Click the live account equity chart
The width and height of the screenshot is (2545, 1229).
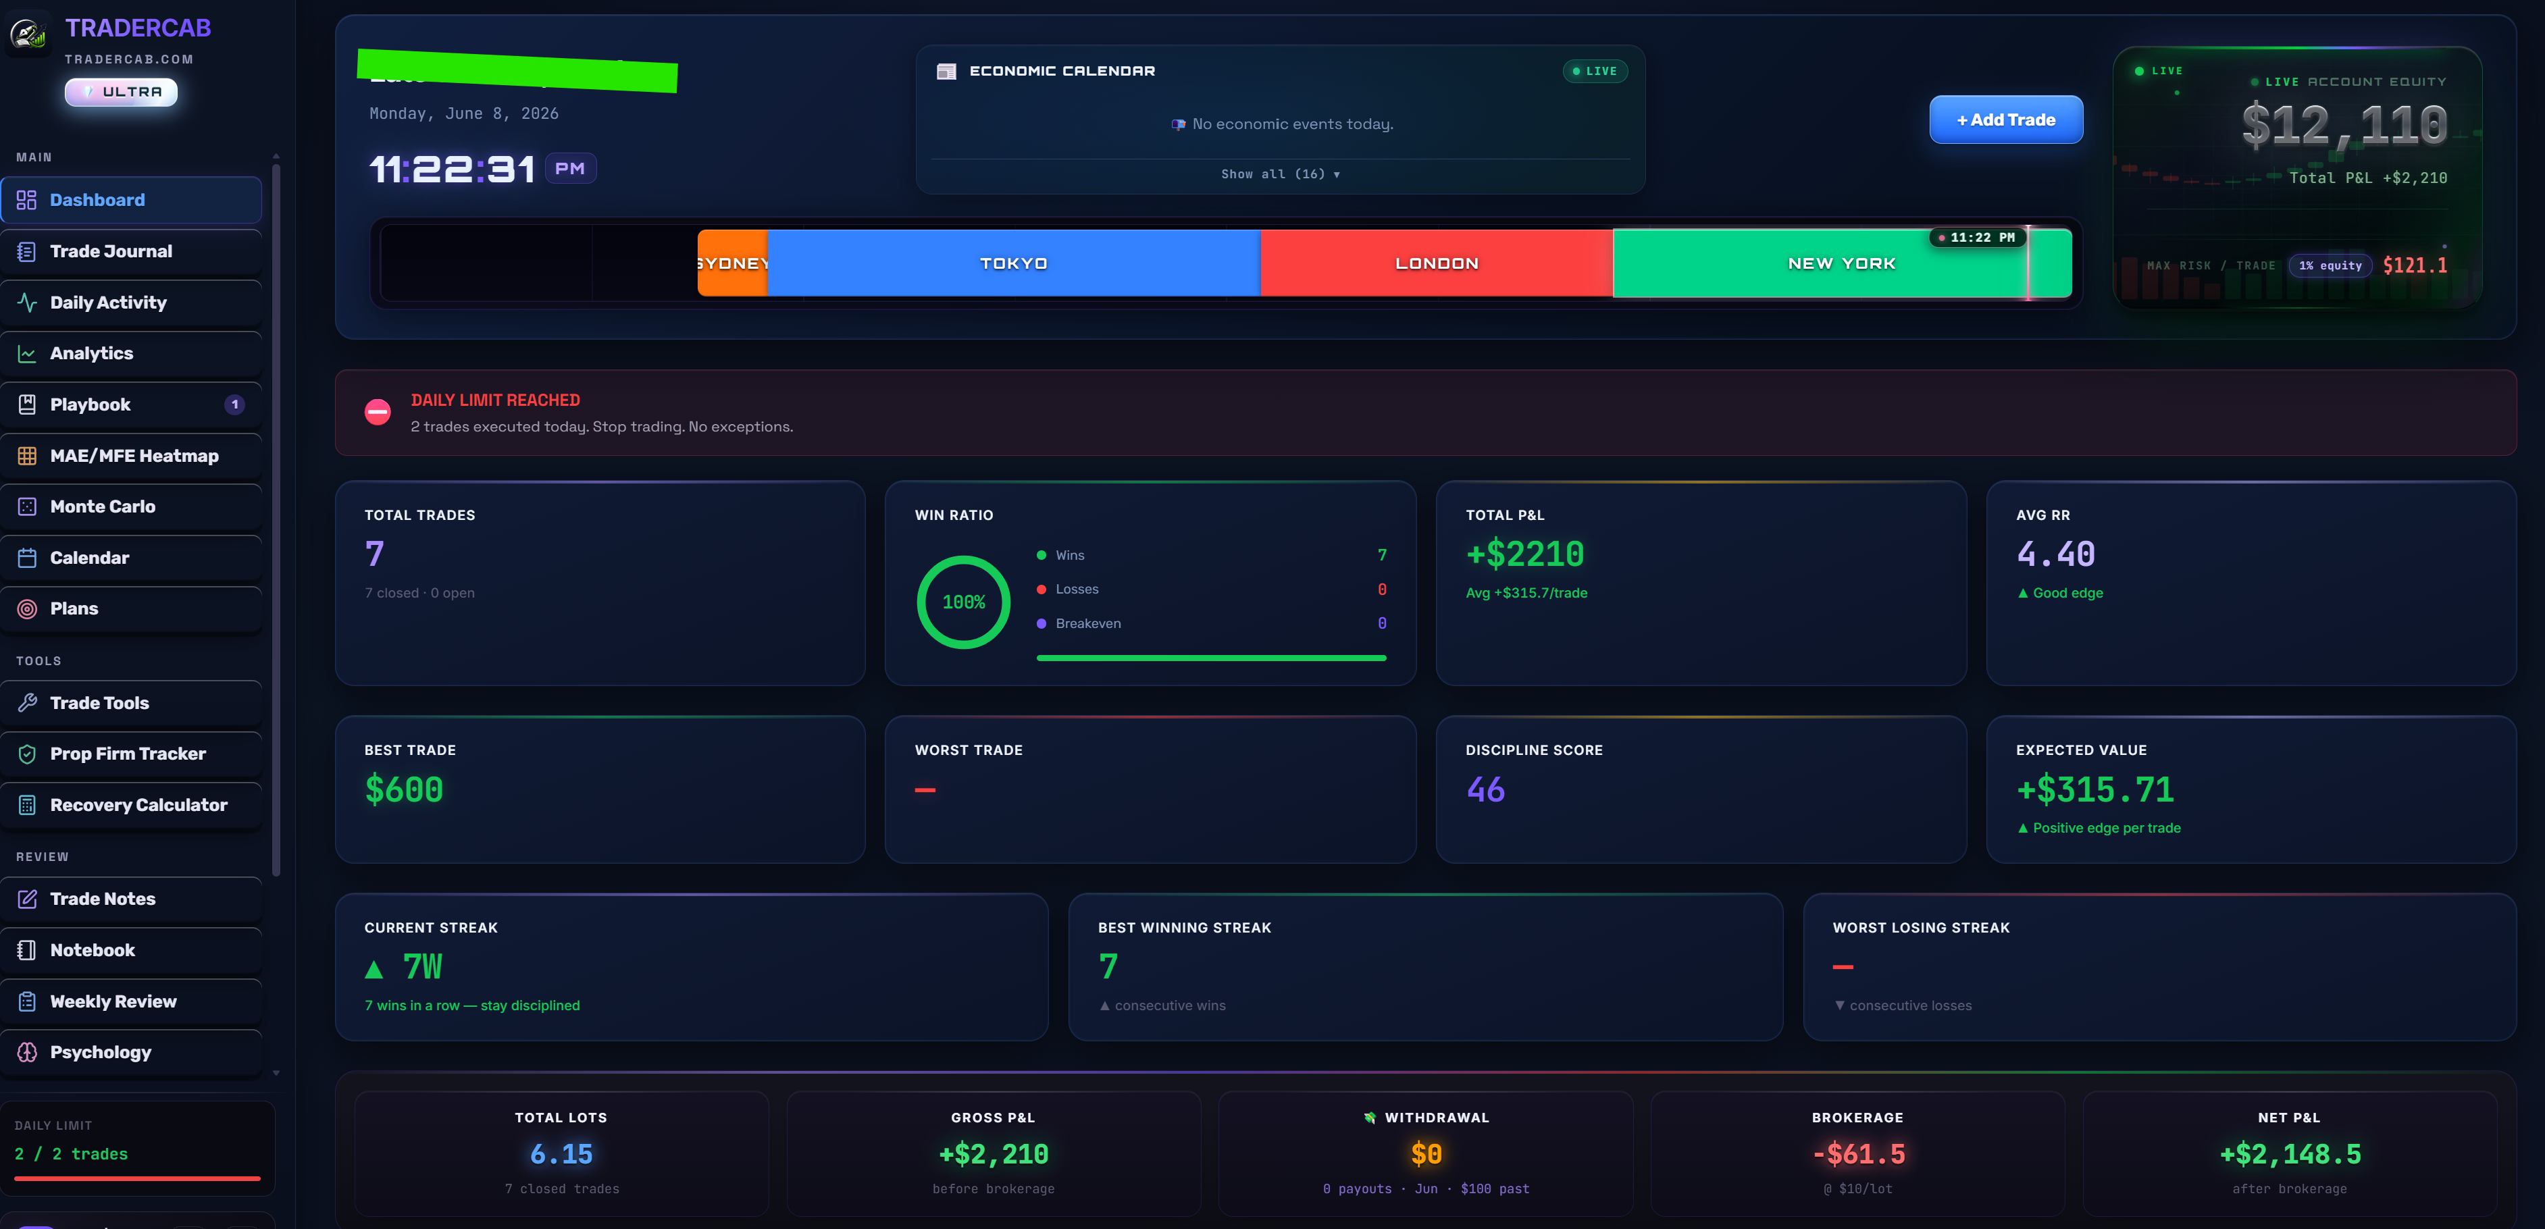pyautogui.click(x=2298, y=178)
